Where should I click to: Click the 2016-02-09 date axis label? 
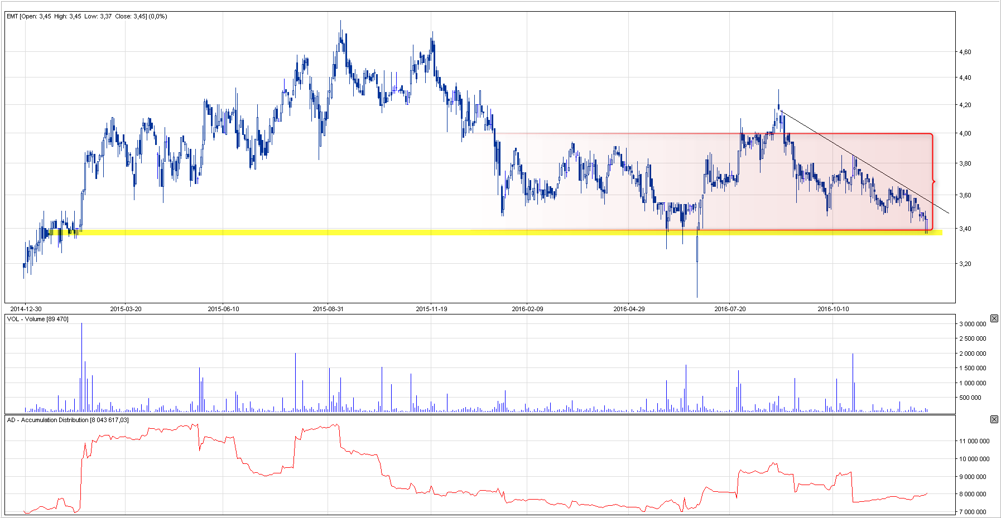tap(527, 309)
